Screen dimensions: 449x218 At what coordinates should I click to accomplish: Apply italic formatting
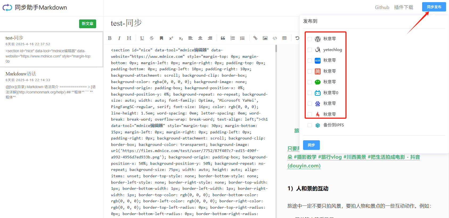(x=119, y=38)
